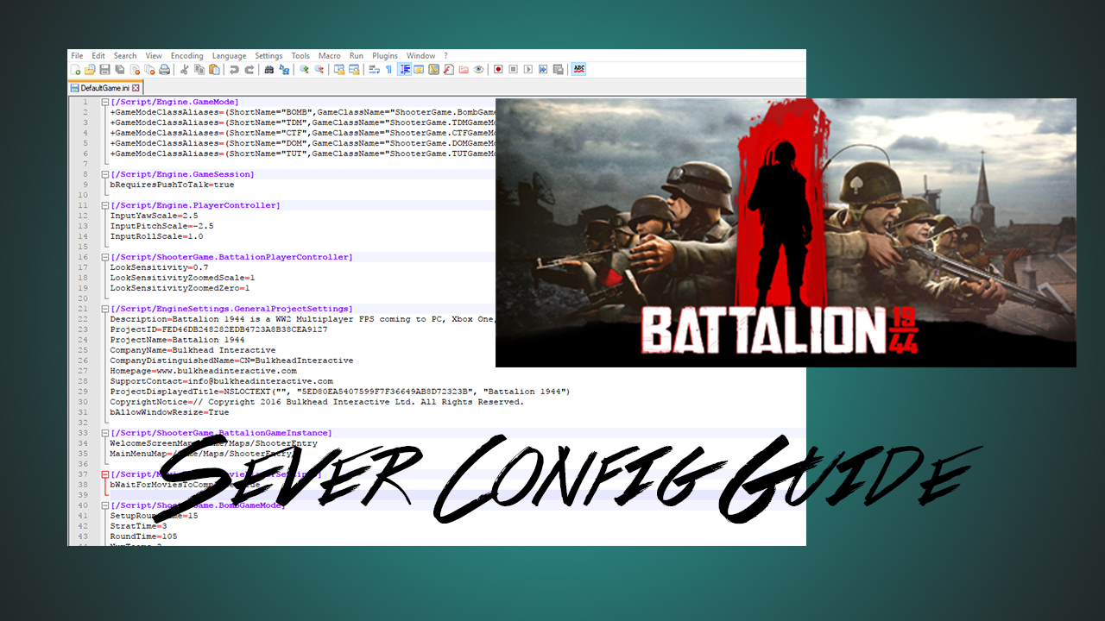Open the Macro menu
Image resolution: width=1105 pixels, height=621 pixels.
(x=329, y=55)
